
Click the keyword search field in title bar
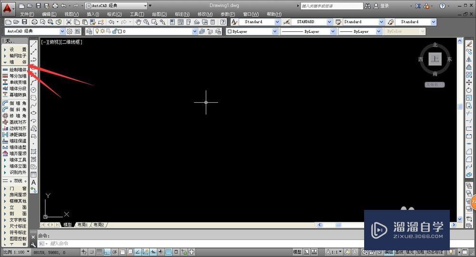coord(332,6)
